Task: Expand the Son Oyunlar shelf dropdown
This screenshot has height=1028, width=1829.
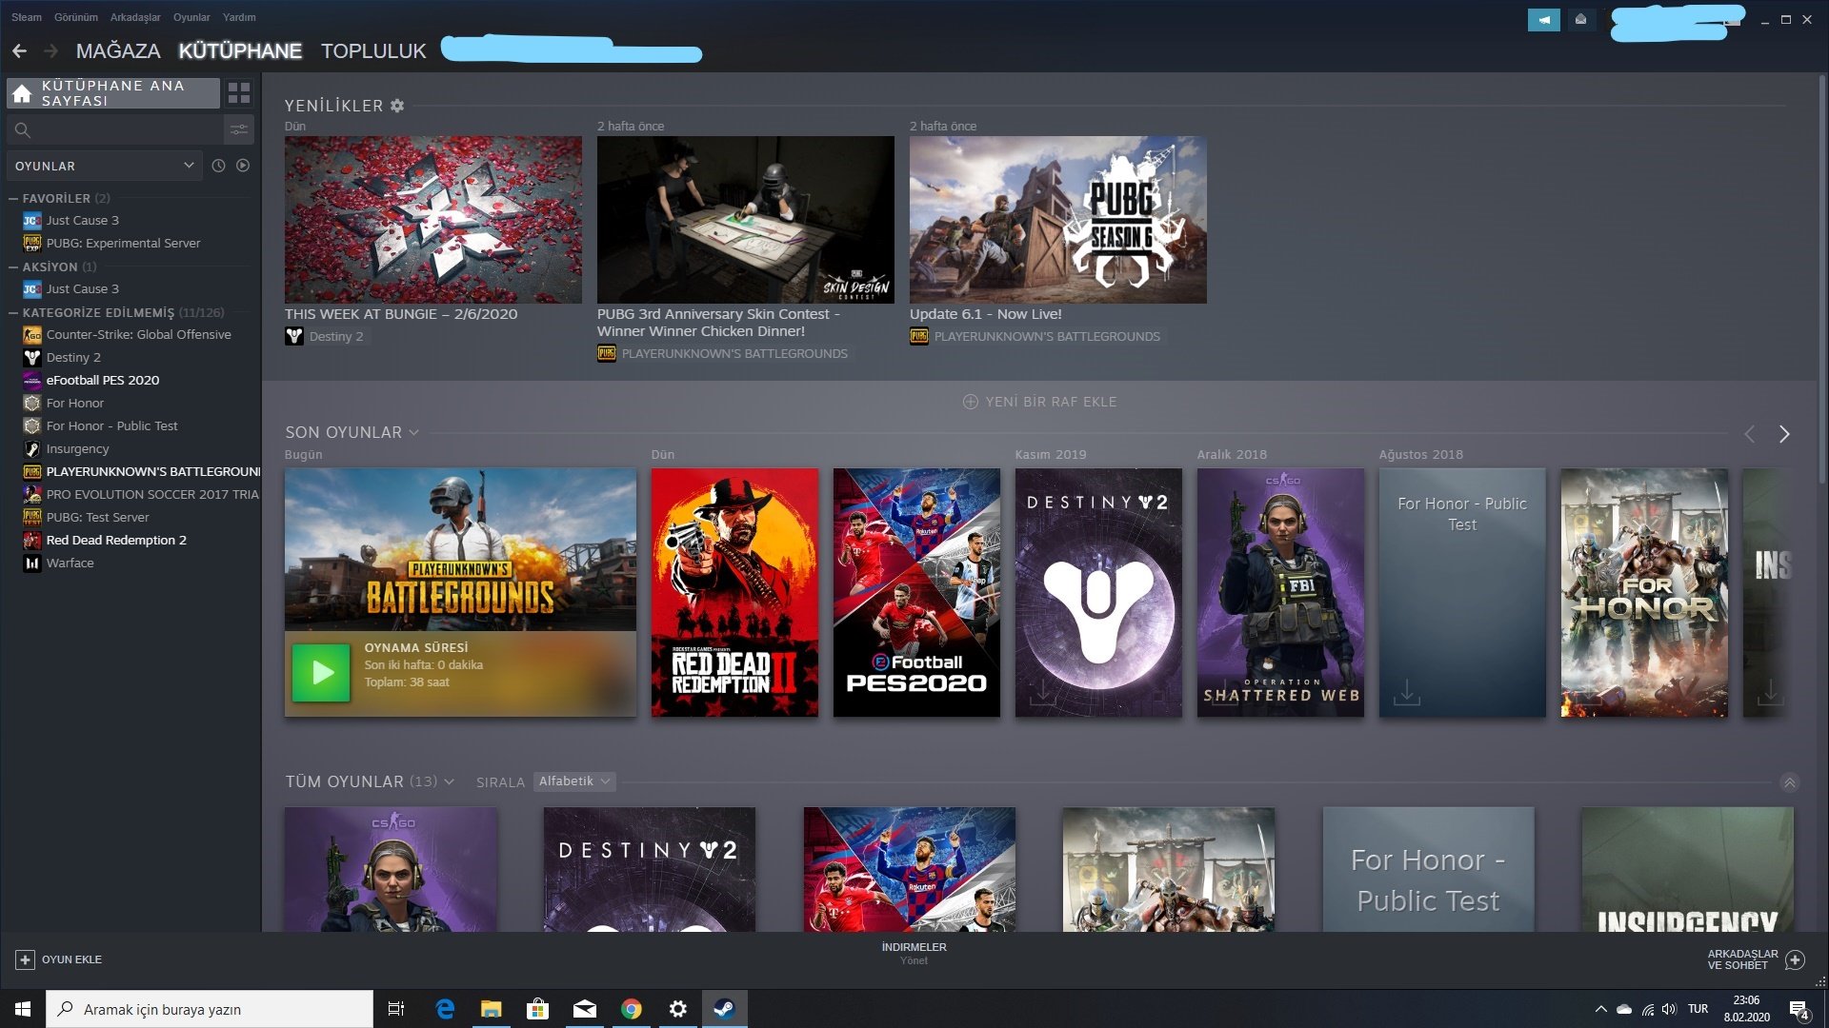Action: click(x=413, y=433)
